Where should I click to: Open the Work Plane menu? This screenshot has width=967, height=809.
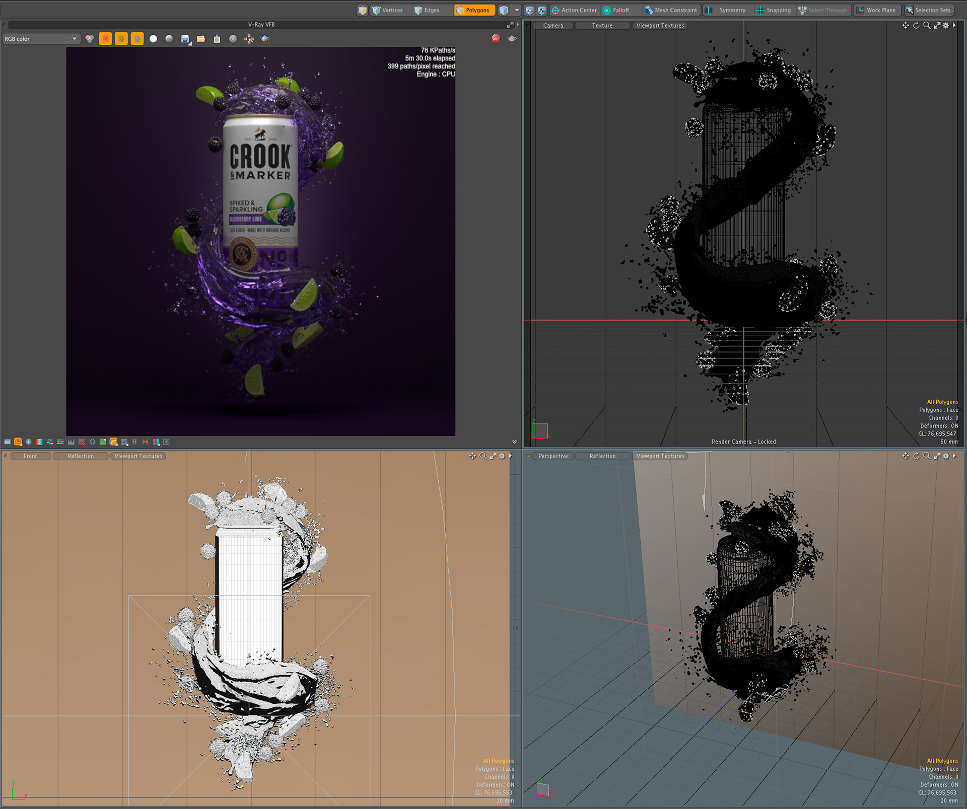tap(877, 10)
